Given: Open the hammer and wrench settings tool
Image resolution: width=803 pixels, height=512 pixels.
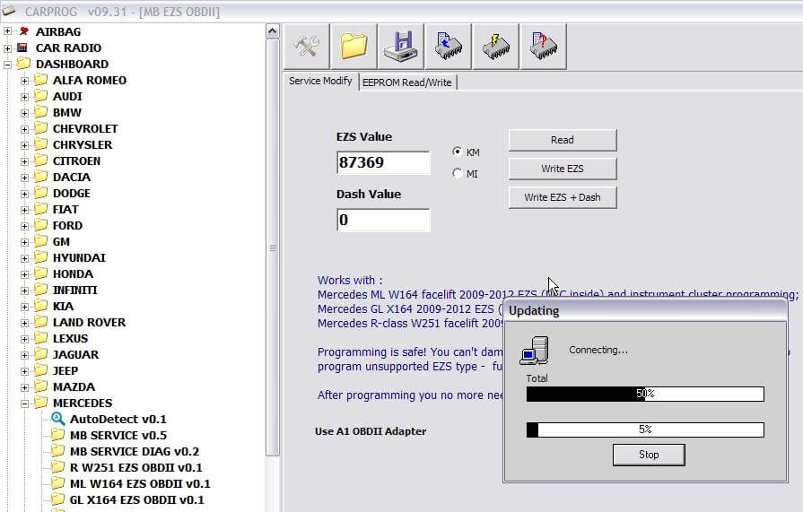Looking at the screenshot, I should [x=306, y=46].
